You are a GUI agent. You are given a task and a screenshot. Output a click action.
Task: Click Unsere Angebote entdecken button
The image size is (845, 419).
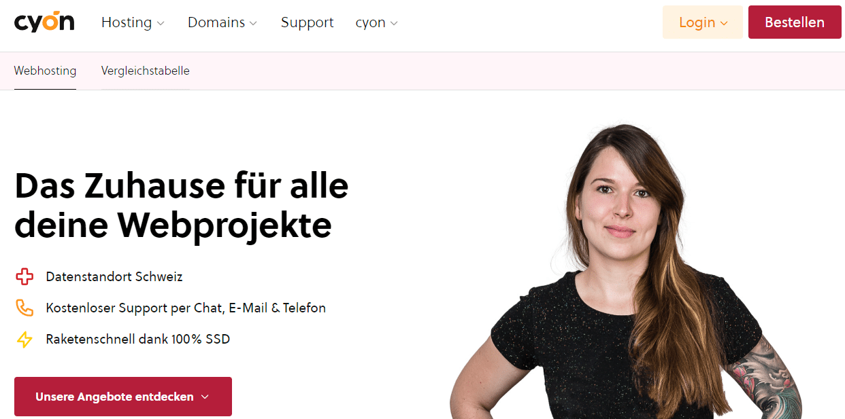tap(123, 397)
